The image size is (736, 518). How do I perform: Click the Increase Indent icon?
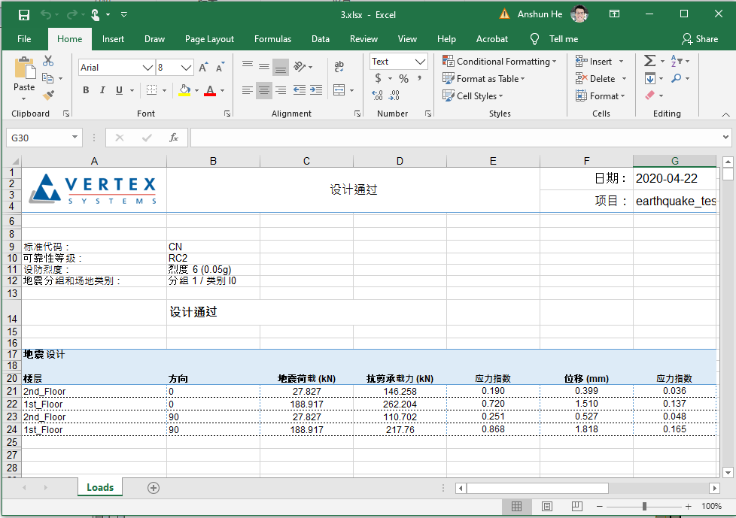pos(316,90)
